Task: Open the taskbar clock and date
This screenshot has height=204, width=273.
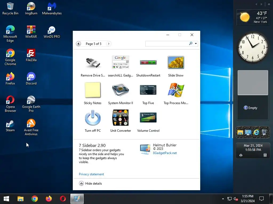Action: pyautogui.click(x=248, y=199)
